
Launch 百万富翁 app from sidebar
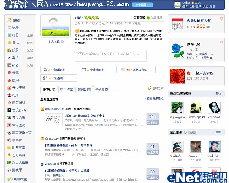point(18,155)
